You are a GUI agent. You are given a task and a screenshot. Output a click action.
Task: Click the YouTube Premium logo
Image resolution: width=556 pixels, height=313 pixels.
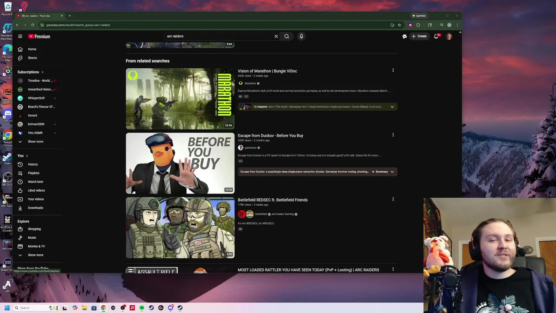39,37
